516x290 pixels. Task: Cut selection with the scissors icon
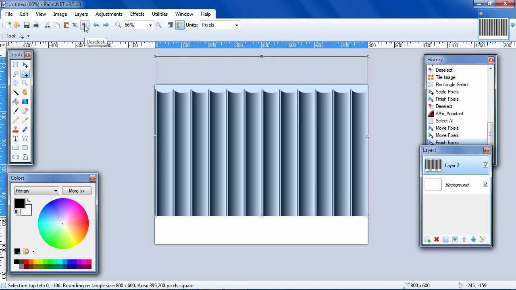[x=48, y=25]
